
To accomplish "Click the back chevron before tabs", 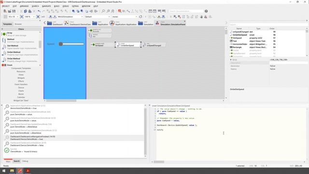I will point(45,23).
